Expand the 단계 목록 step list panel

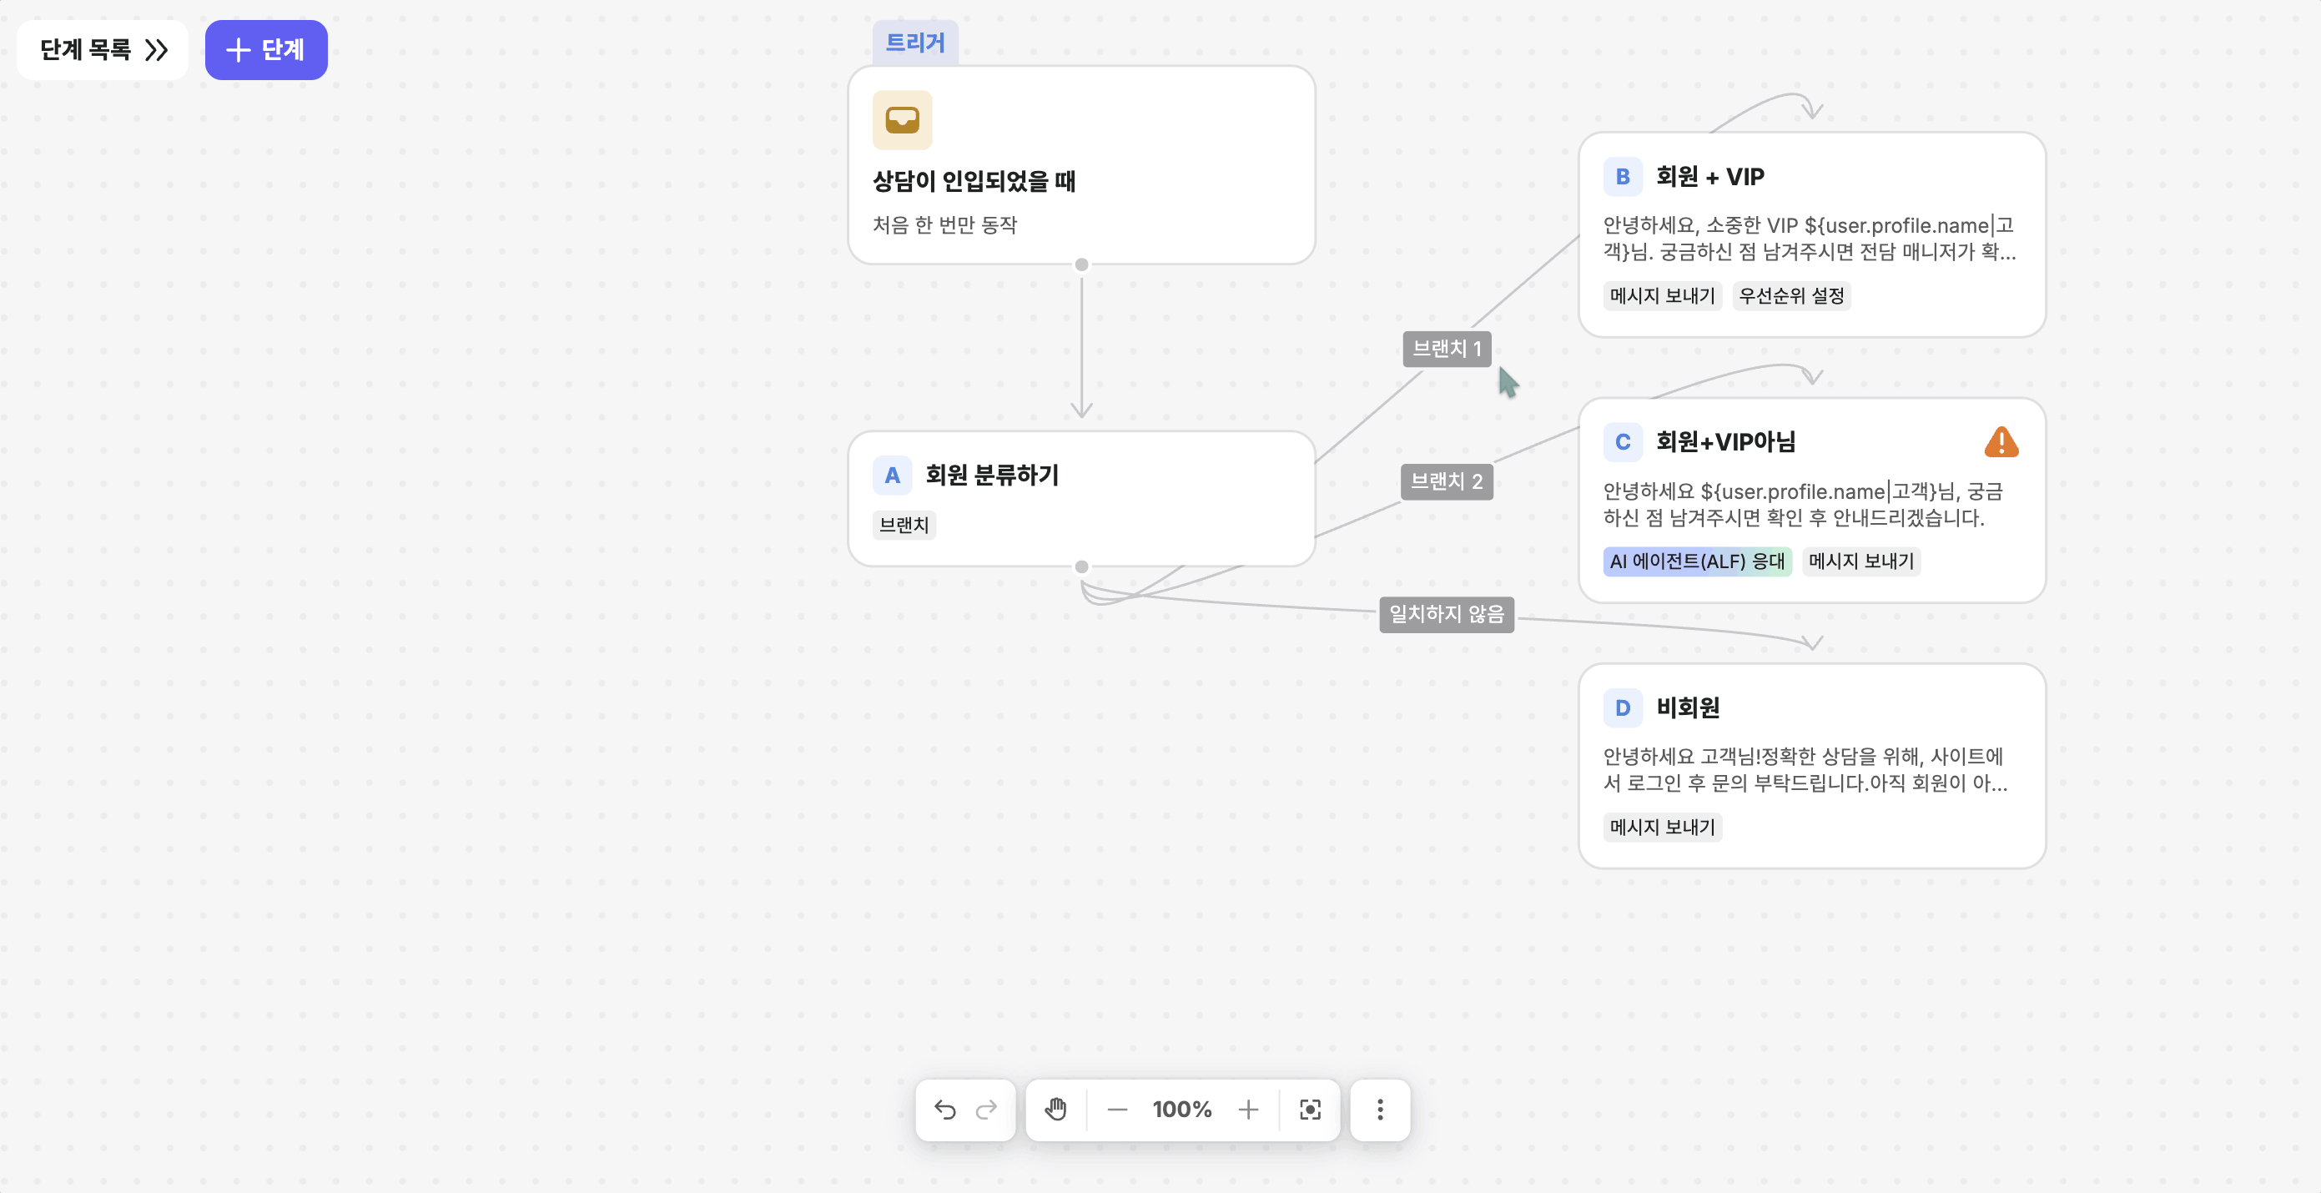[x=102, y=49]
